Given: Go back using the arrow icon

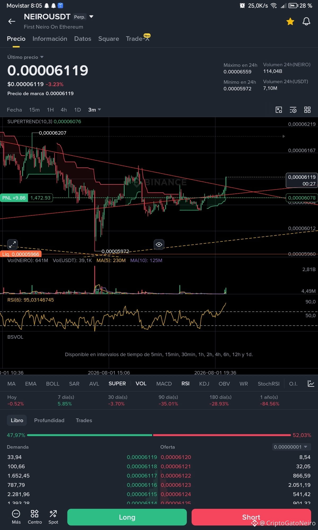Looking at the screenshot, I should pos(12,21).
